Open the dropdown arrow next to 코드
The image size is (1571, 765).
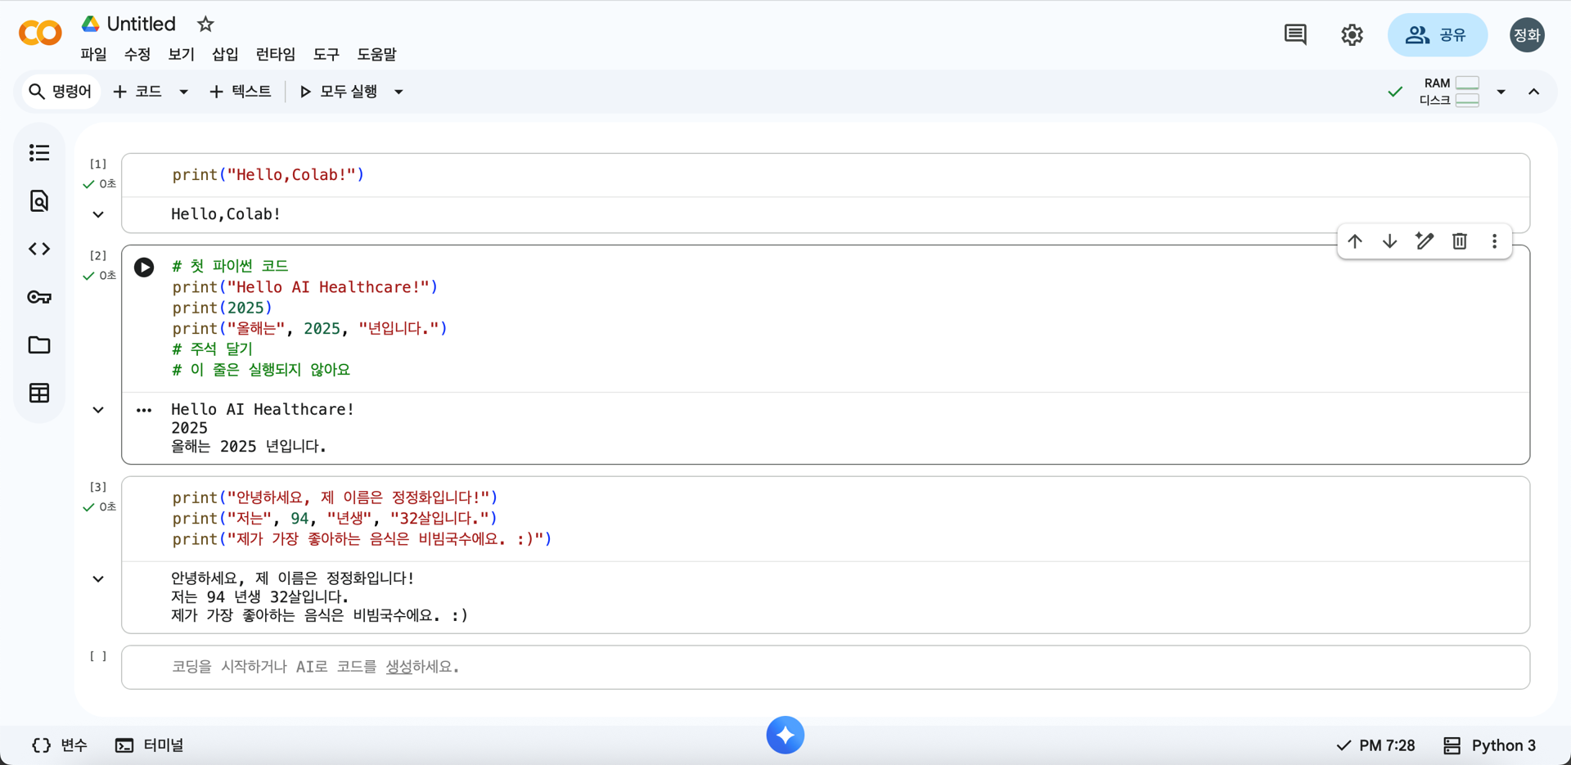pyautogui.click(x=183, y=92)
